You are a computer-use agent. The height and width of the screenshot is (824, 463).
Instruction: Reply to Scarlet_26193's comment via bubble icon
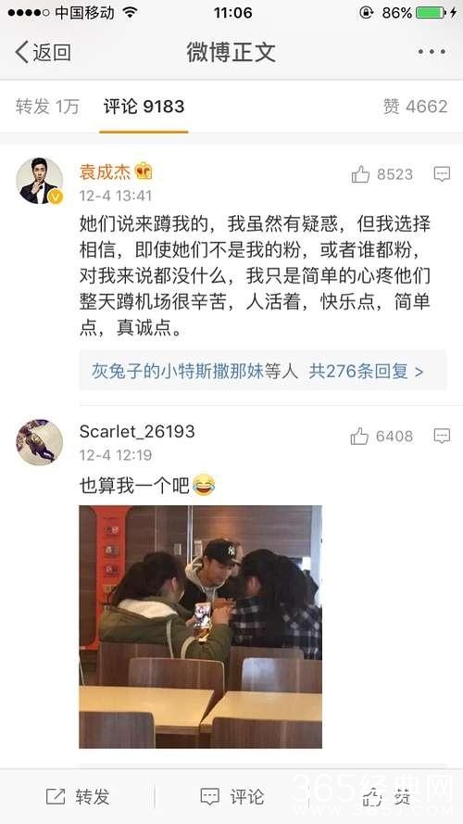click(442, 436)
